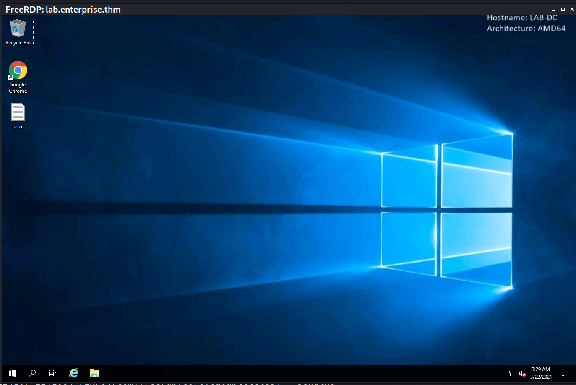The height and width of the screenshot is (385, 576).
Task: Click the Hostname: LAB-DC text
Action: coord(522,18)
